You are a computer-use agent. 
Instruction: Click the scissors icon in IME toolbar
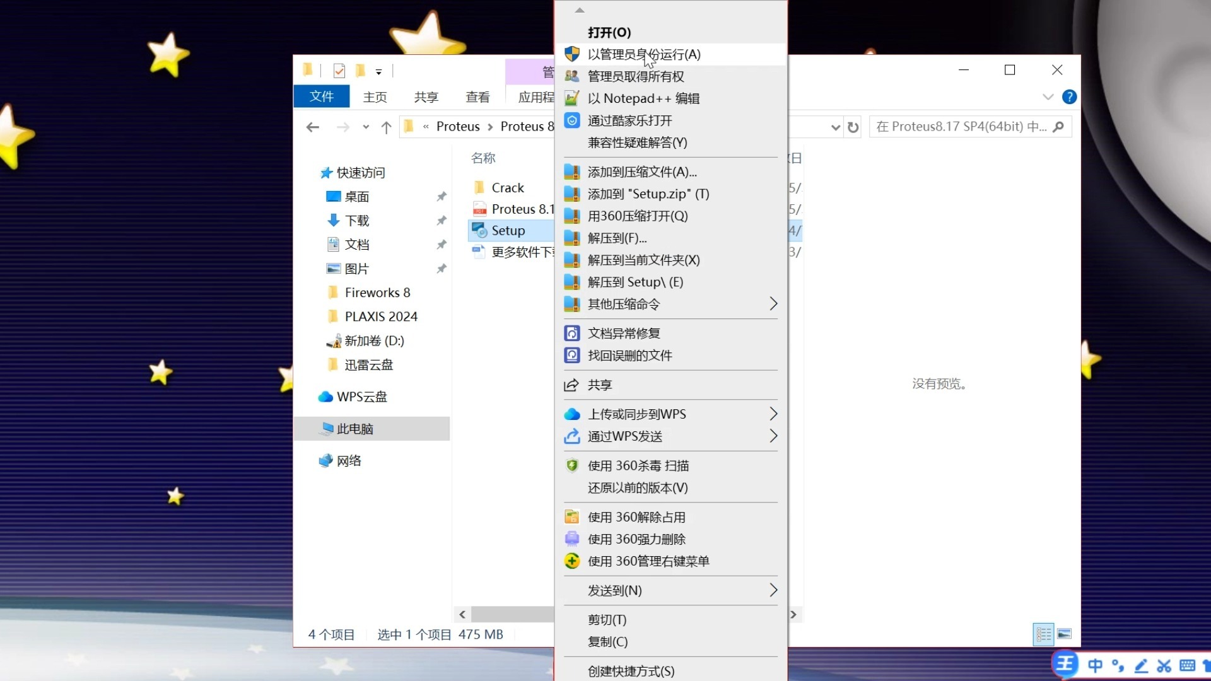click(1164, 666)
